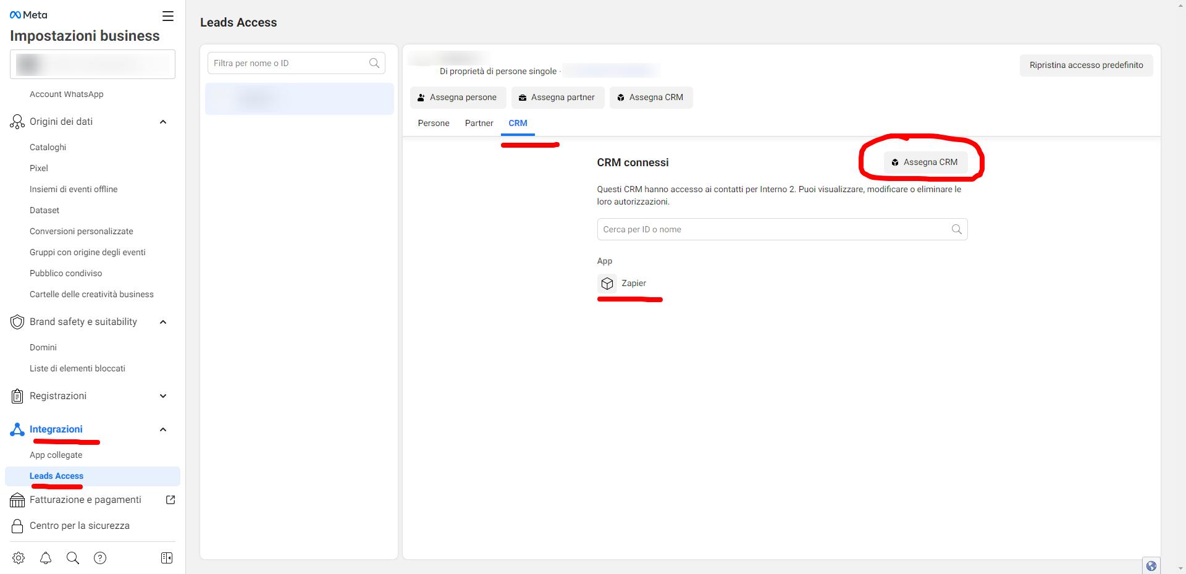This screenshot has height=574, width=1186.
Task: Select Leads Access in the sidebar
Action: coord(57,476)
